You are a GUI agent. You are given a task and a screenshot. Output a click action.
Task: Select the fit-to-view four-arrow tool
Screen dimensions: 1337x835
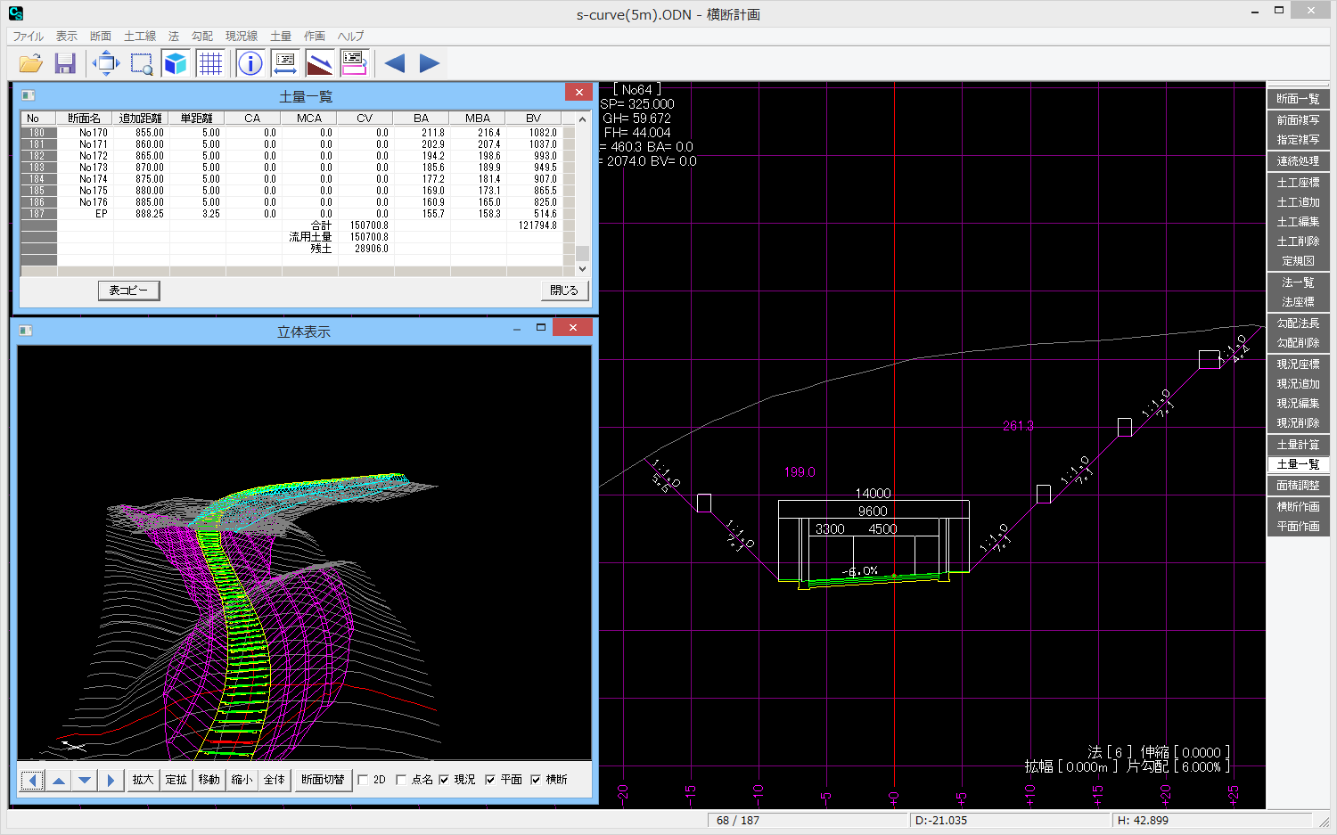coord(106,63)
